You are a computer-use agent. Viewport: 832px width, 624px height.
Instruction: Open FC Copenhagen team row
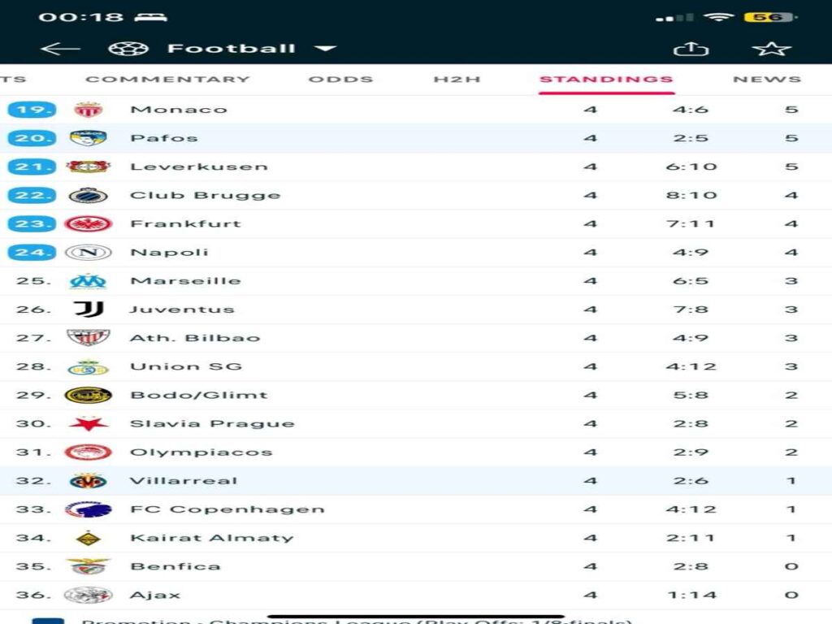click(x=227, y=509)
